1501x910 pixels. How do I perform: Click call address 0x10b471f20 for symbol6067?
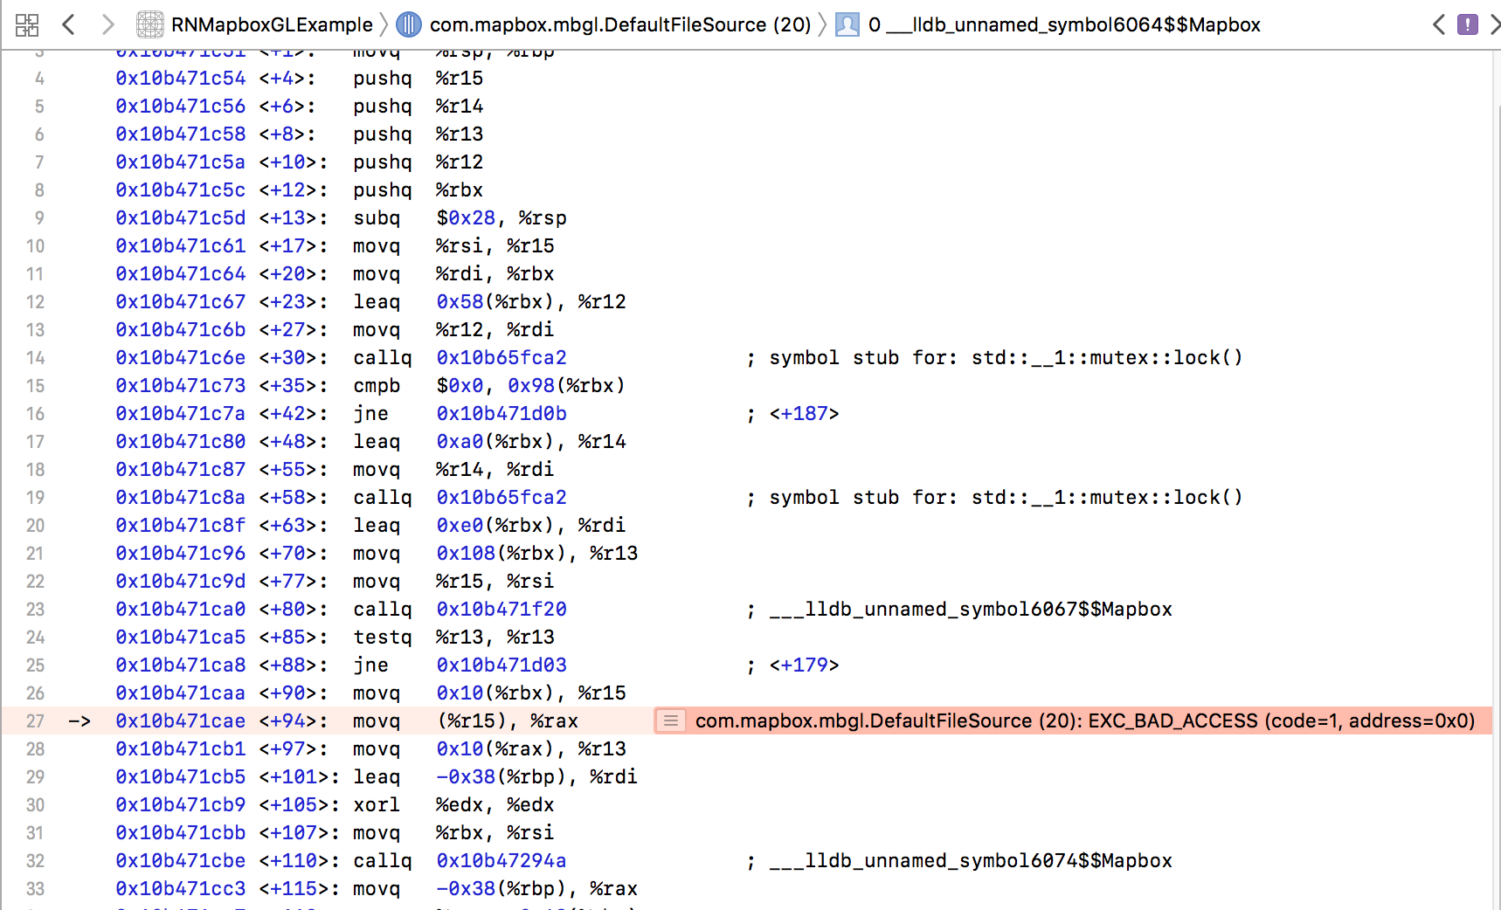point(501,609)
